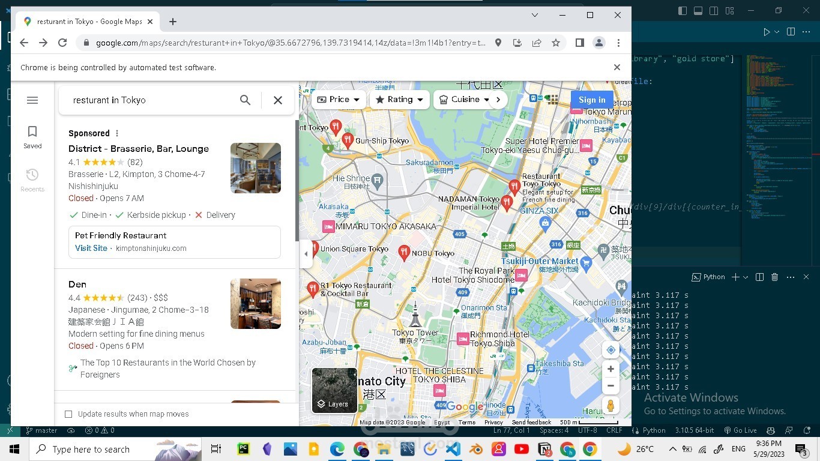Click the Gun-Ship Tokyo restaurant pin
Viewport: 820px width, 461px height.
tap(348, 140)
